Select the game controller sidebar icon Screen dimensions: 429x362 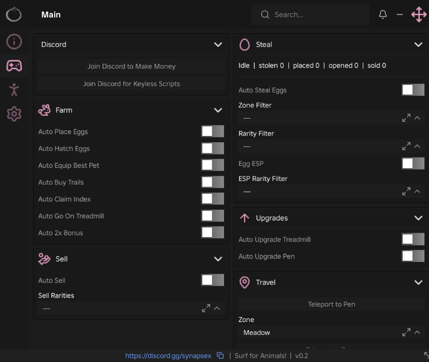coord(14,66)
